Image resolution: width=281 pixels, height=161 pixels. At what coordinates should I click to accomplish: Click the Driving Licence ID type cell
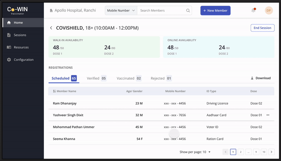click(217, 103)
